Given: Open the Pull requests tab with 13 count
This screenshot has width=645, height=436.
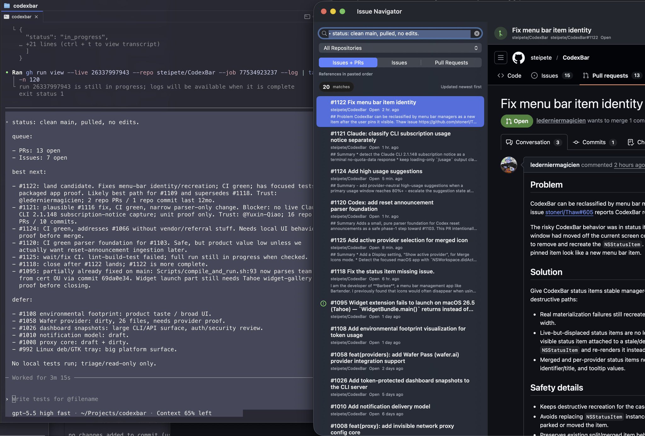Looking at the screenshot, I should tap(612, 76).
